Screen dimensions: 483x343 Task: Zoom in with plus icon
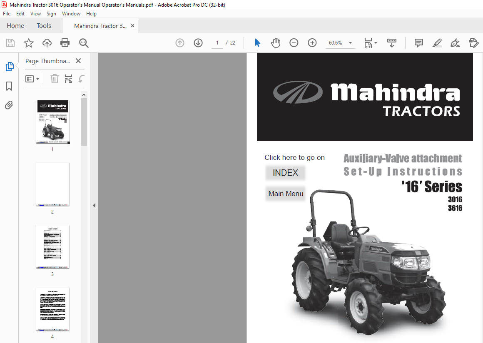click(x=312, y=43)
